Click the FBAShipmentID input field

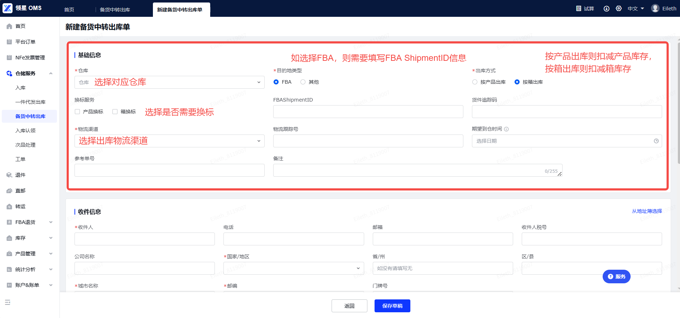coord(368,112)
